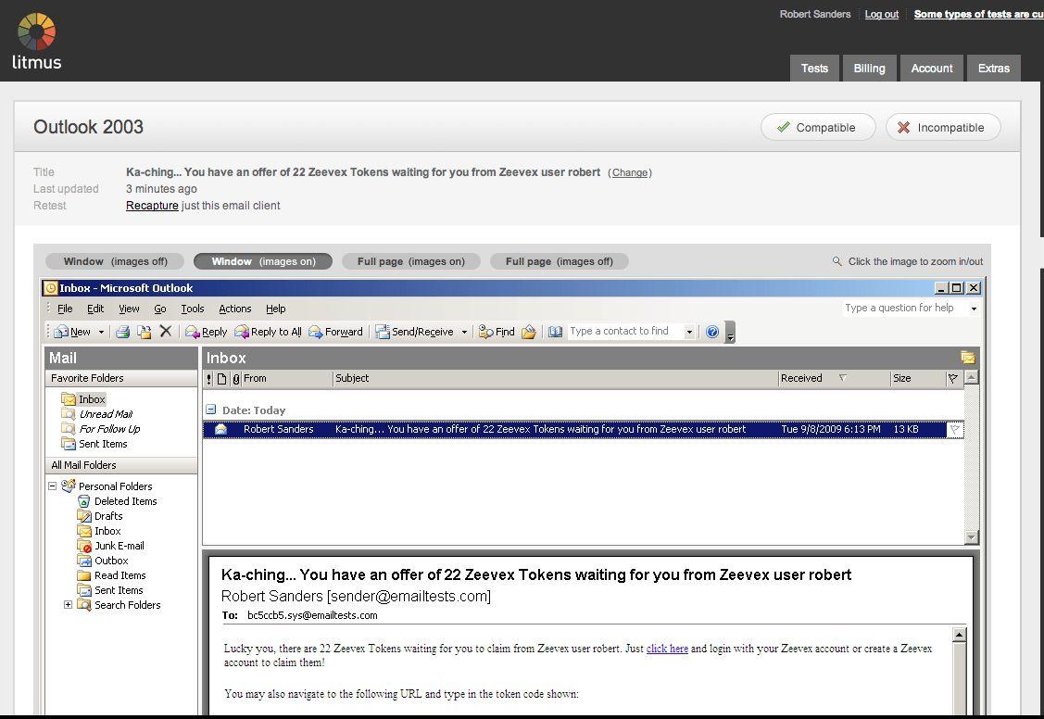
Task: Click the message list scroll down arrow
Action: pyautogui.click(x=972, y=536)
